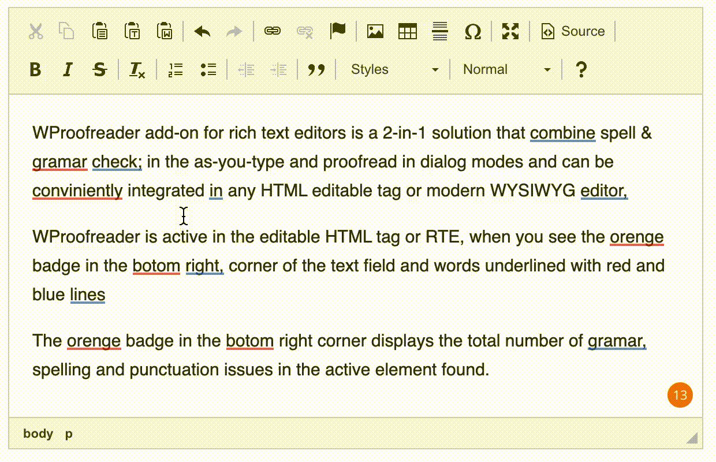Insert a link with the Link icon
Viewport: 716px width, 462px height.
pyautogui.click(x=272, y=31)
